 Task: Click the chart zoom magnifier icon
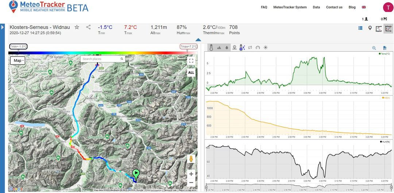(374, 48)
